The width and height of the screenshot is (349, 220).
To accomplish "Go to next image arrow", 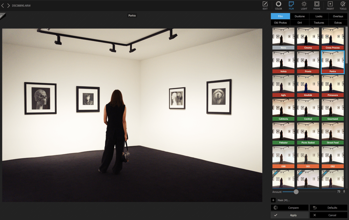I will 8,6.
